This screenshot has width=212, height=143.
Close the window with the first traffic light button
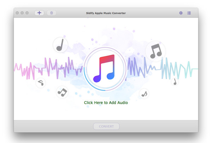coord(17,13)
